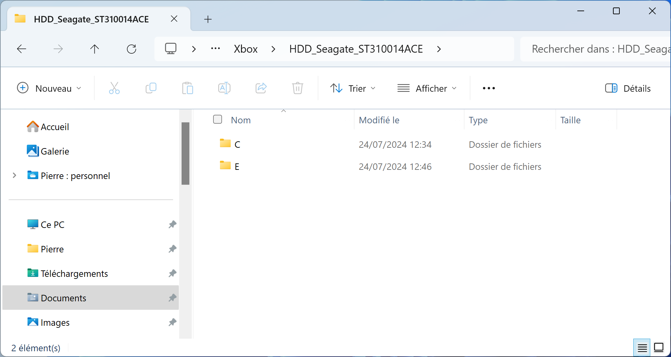671x357 pixels.
Task: Click the date 24/07/2024 12:46
Action: (x=395, y=167)
